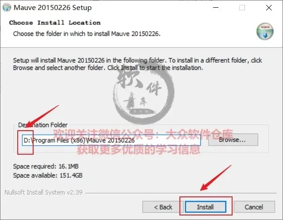The image size is (283, 220).
Task: Click the Destination Folder group label
Action: point(43,125)
